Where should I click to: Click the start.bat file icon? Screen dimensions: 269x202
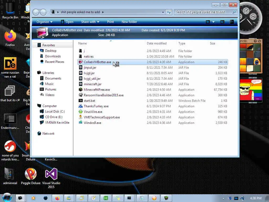tap(81, 100)
